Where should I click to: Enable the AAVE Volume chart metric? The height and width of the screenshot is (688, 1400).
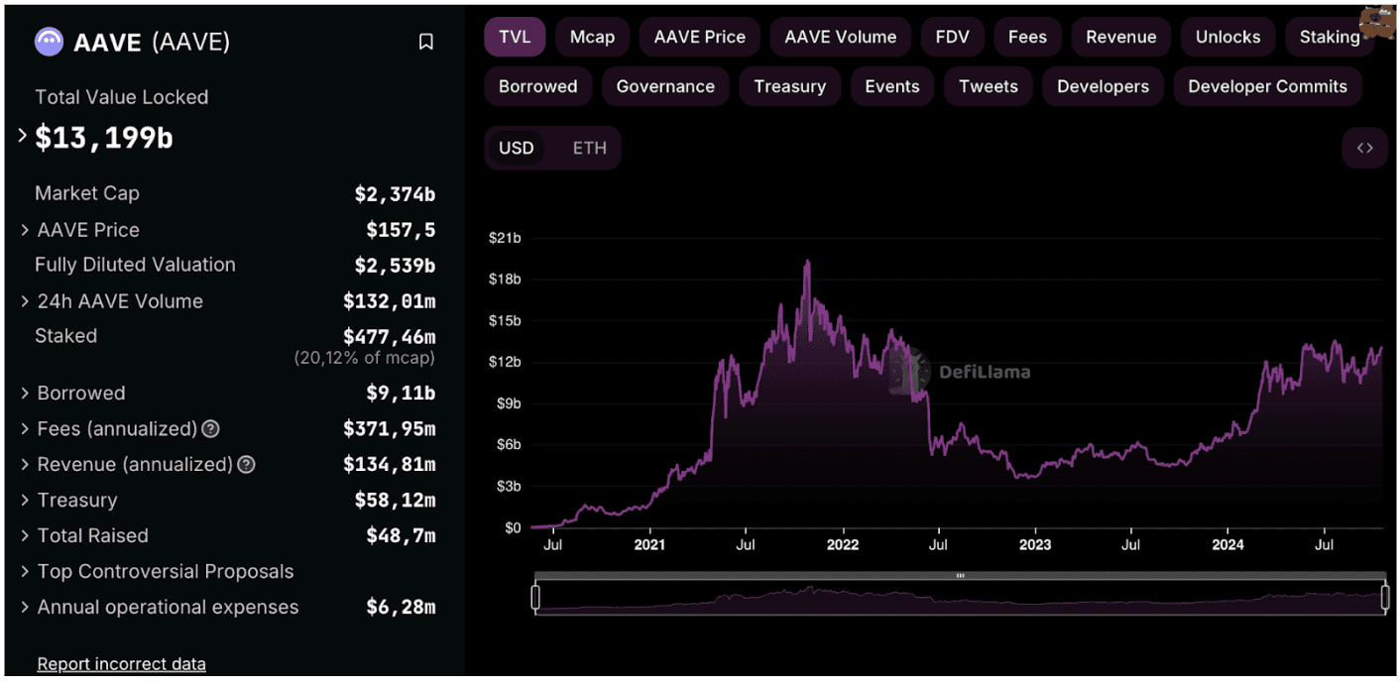pyautogui.click(x=840, y=38)
